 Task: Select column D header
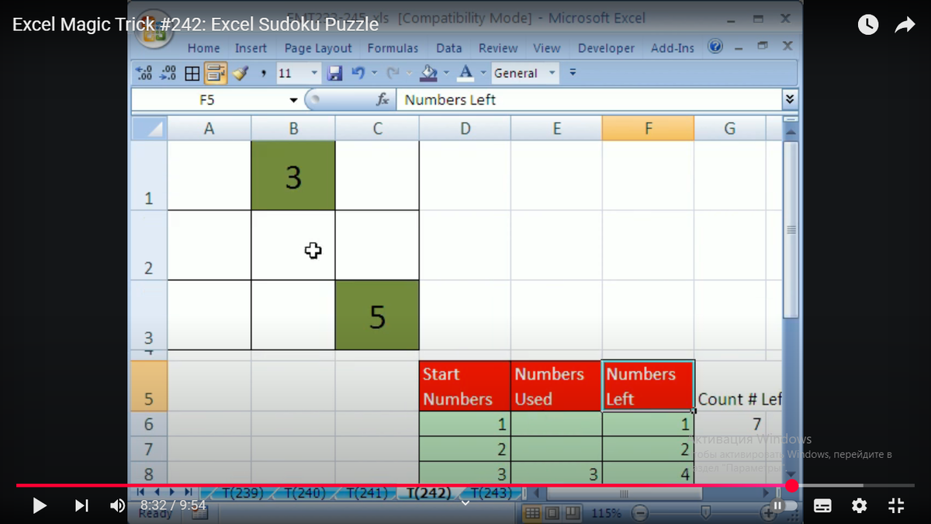(x=465, y=129)
